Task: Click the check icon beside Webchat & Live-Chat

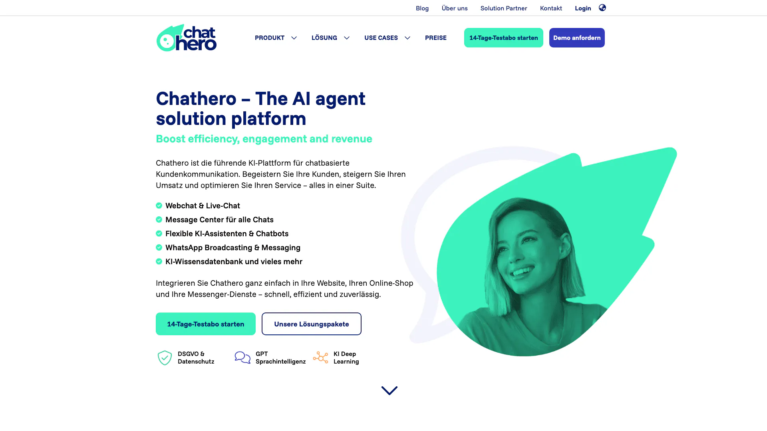Action: (x=159, y=206)
